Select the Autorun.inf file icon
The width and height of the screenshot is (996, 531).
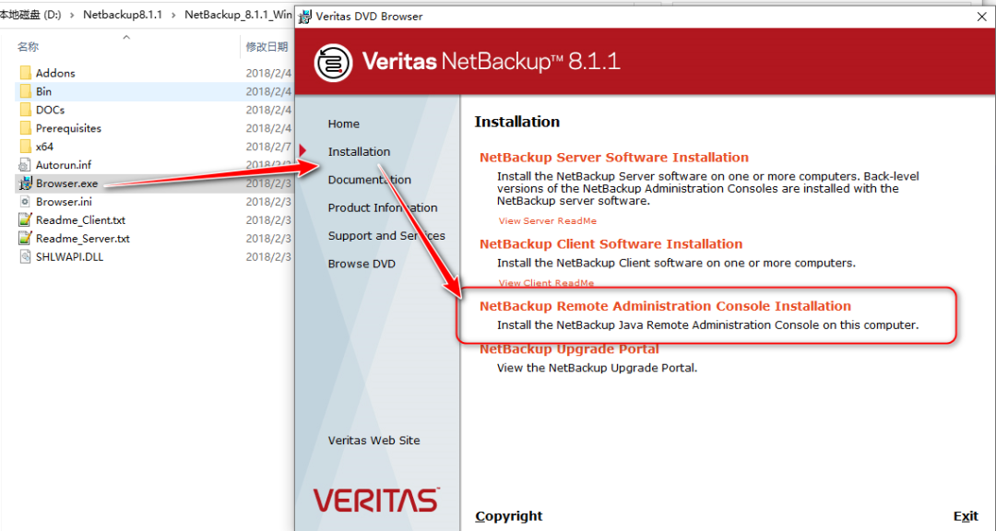tap(25, 164)
